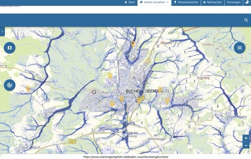Select the yellow pin northwest of Buchen
The height and width of the screenshot is (159, 251).
(x=110, y=76)
